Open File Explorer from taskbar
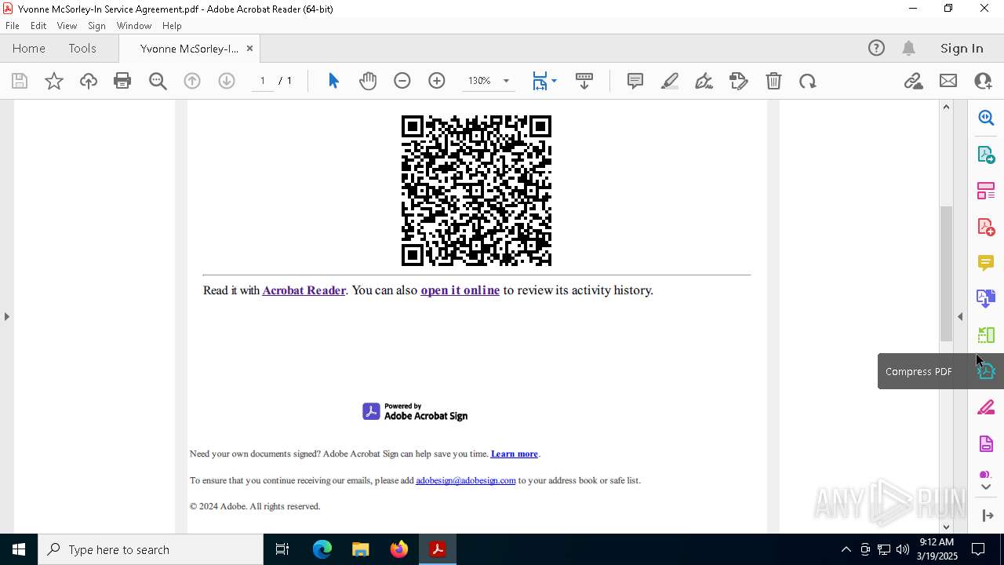The width and height of the screenshot is (1004, 565). click(361, 549)
